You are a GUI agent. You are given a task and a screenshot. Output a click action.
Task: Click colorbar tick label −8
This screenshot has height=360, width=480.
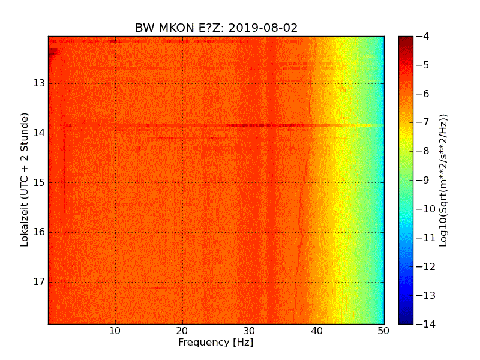[x=423, y=151]
